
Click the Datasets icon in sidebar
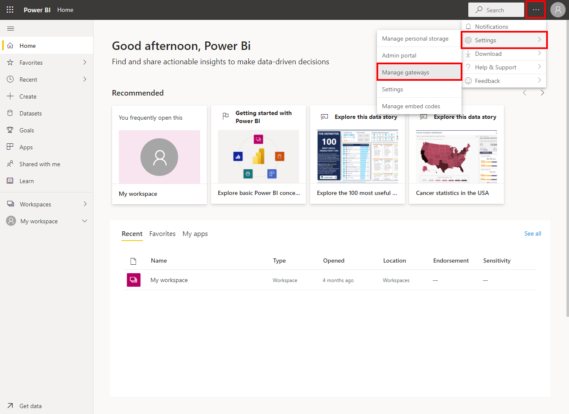[10, 113]
